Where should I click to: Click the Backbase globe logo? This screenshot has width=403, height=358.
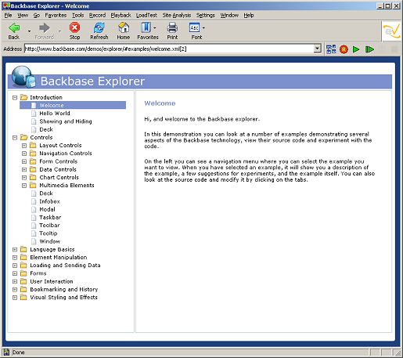(23, 77)
